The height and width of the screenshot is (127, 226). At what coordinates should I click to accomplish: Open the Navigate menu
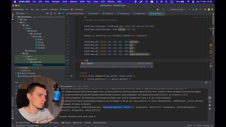(56, 2)
